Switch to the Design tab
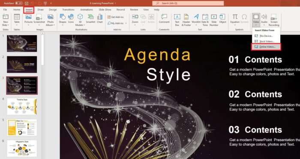The image size is (300, 159). point(53,9)
